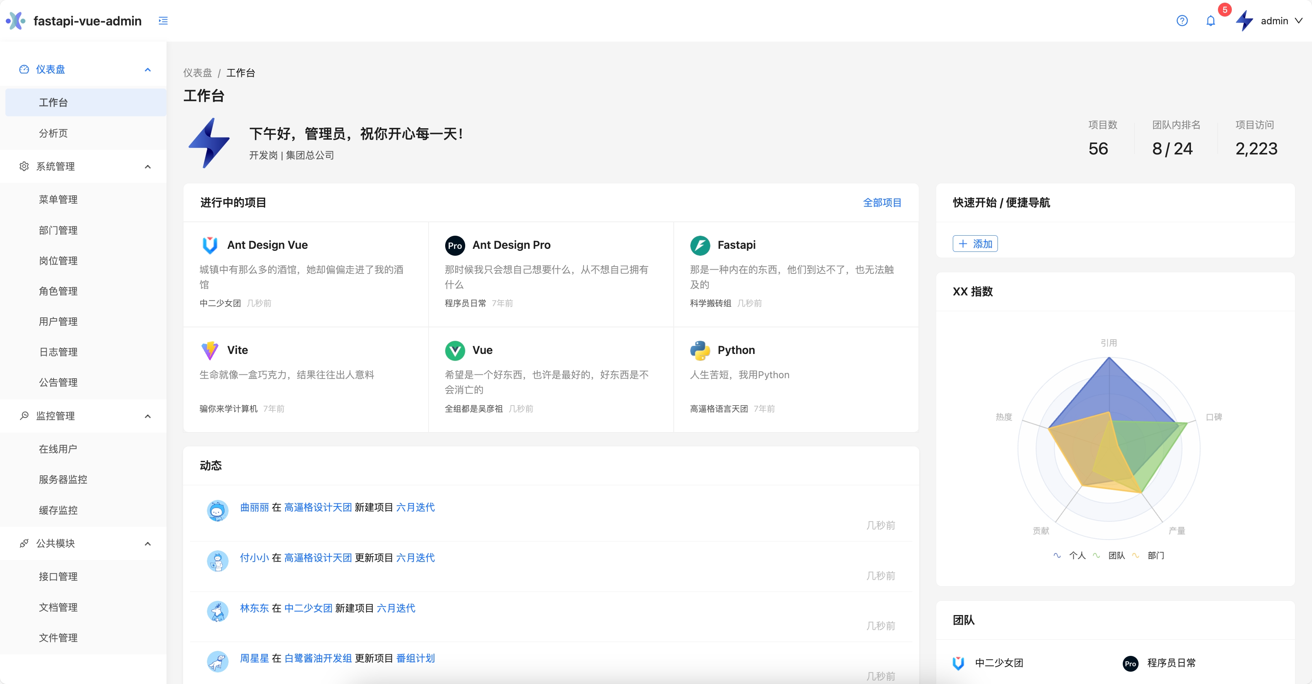1312x684 pixels.
Task: Open 文件管理 in the sidebar
Action: pos(86,638)
